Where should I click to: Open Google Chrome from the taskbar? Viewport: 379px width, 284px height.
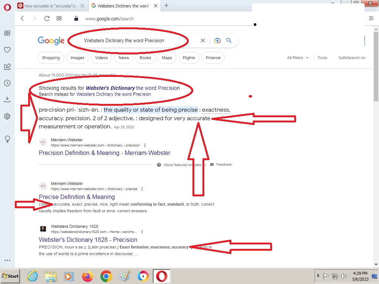[x=106, y=276]
